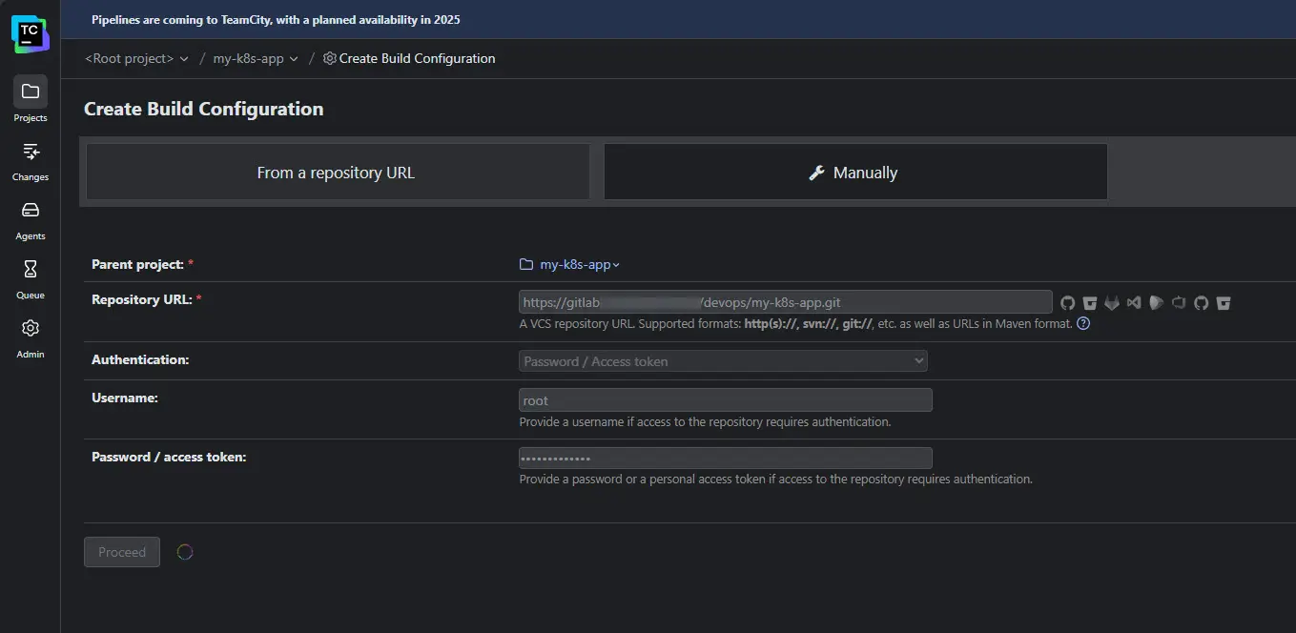Open the repository URL help question mark
Screen dimensions: 1296x633
[1083, 324]
